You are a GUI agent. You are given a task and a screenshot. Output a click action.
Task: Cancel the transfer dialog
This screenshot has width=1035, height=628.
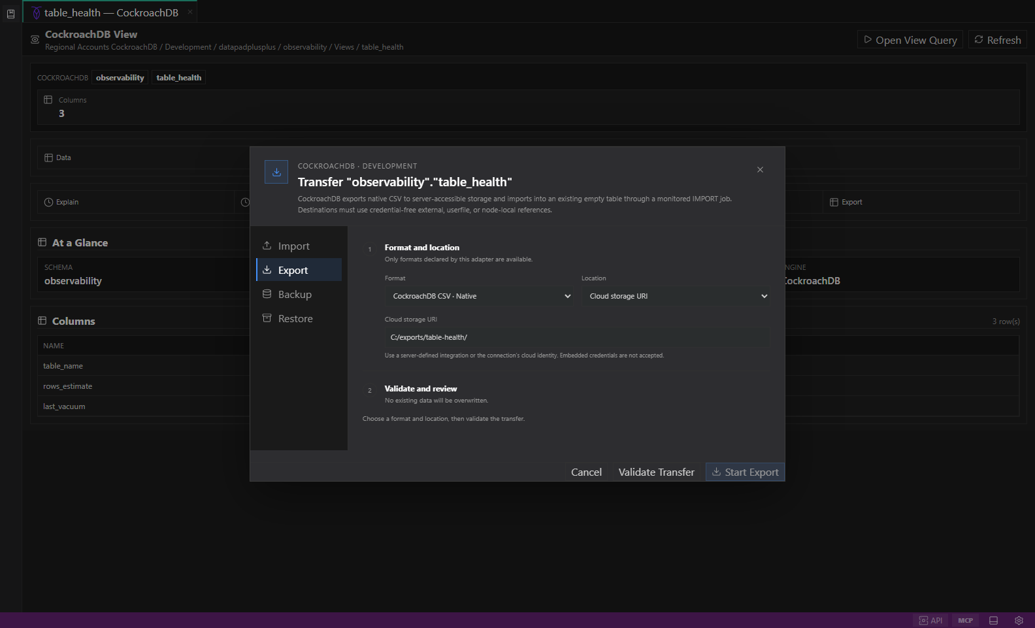586,472
